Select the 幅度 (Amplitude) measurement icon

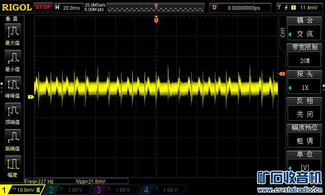coord(12,166)
